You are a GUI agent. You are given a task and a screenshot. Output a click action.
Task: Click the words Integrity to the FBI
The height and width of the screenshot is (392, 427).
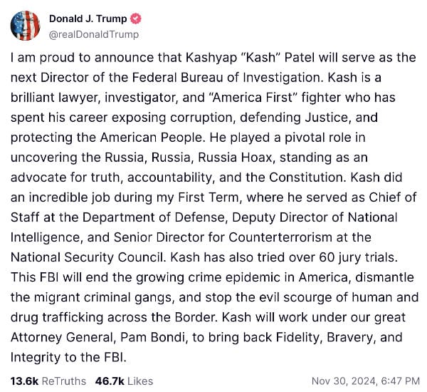(x=68, y=357)
